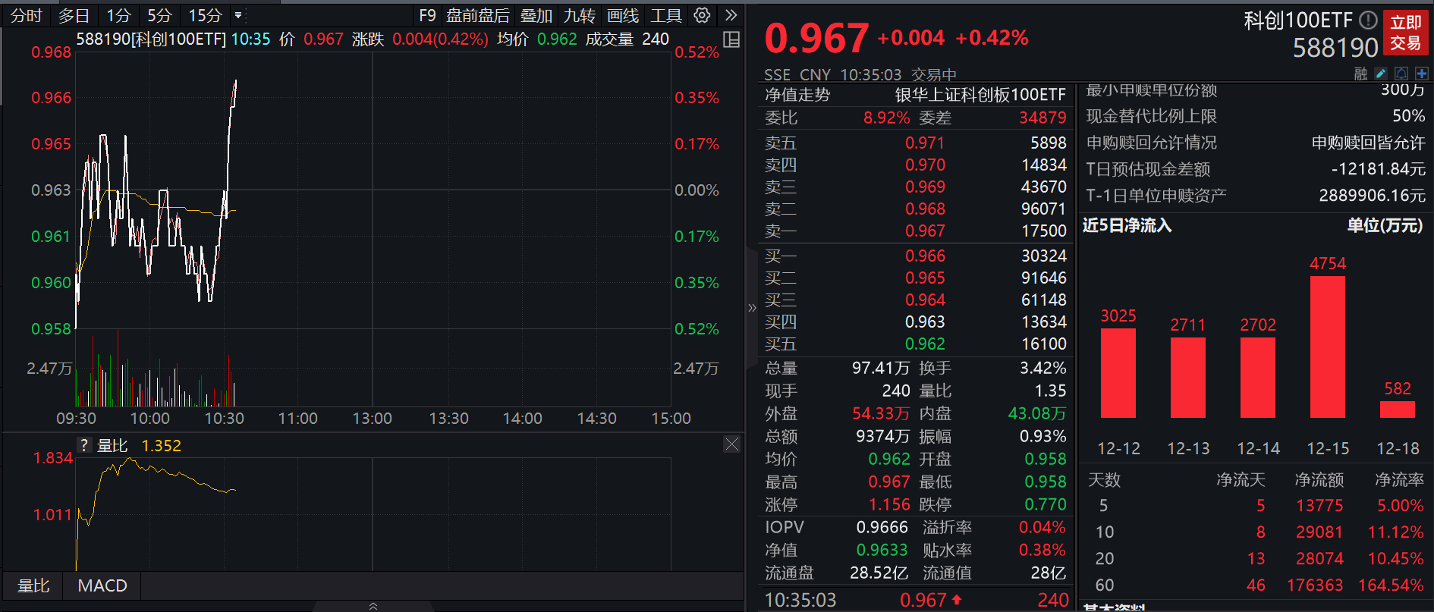Switch to 分时 intraday chart tab
1434x612 pixels.
click(27, 15)
